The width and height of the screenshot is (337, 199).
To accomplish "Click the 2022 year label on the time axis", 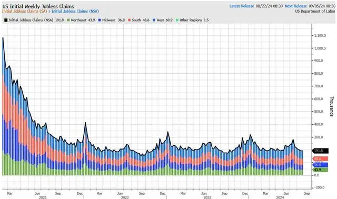I will coord(125,197).
